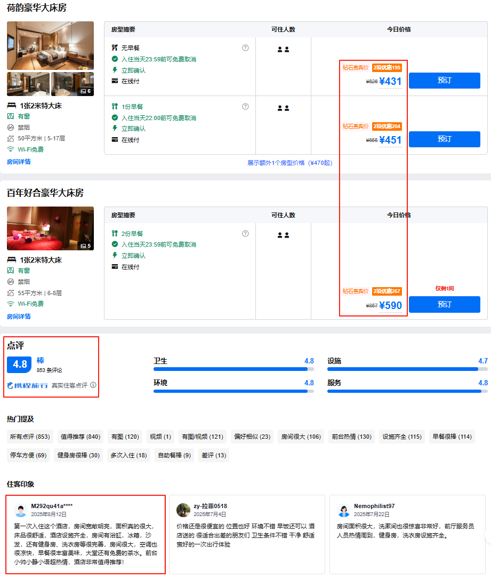Click the help icon beside 2份早餐
The width and height of the screenshot is (491, 578).
(245, 233)
